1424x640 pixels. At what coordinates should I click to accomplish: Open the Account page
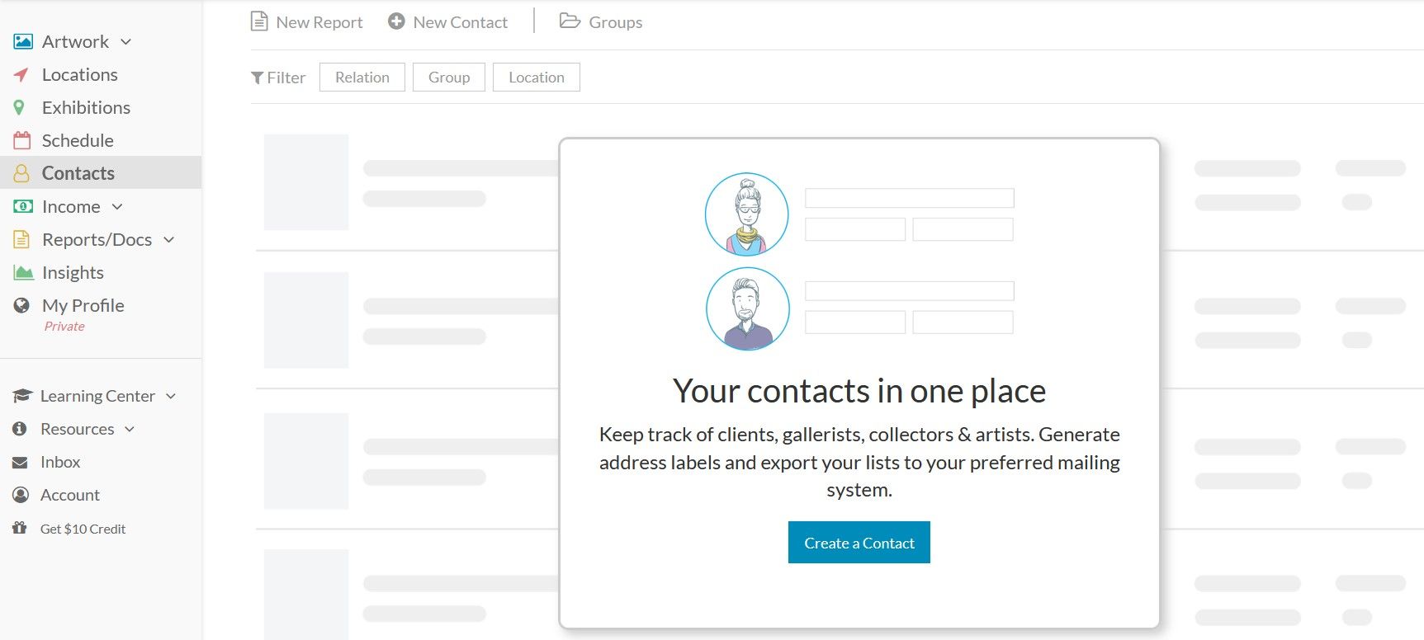pos(69,495)
